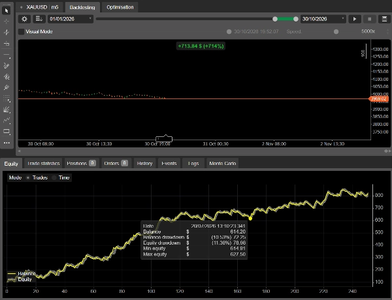Screen dimensions: 392x300
Task: Click the Balance legend entry
Action: pyautogui.click(x=22, y=273)
